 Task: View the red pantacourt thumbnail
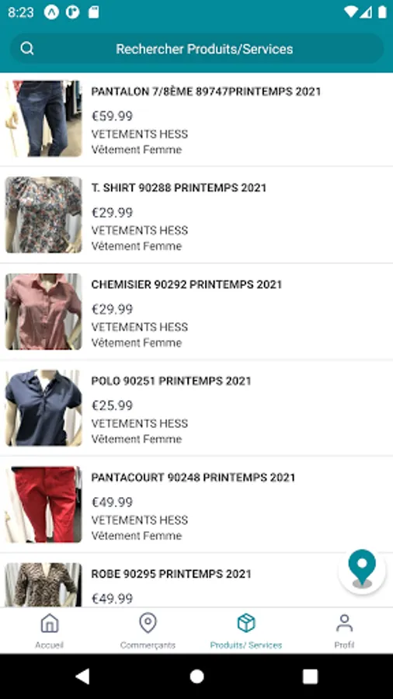coord(43,504)
